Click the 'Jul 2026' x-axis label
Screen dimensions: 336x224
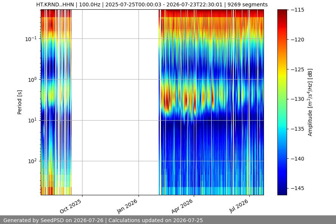[x=239, y=206]
